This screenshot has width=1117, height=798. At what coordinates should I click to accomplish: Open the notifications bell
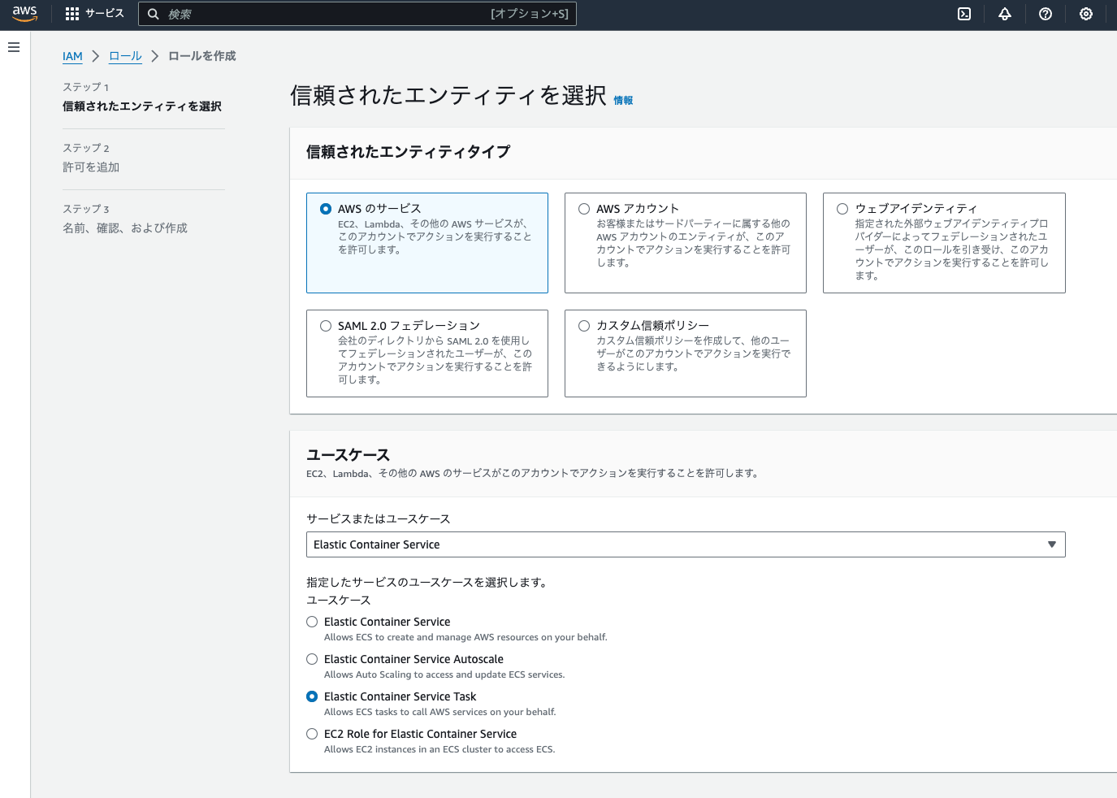tap(1005, 14)
